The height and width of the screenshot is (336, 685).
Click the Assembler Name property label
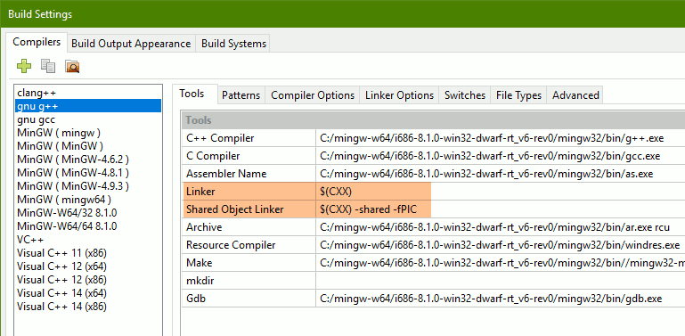point(226,174)
